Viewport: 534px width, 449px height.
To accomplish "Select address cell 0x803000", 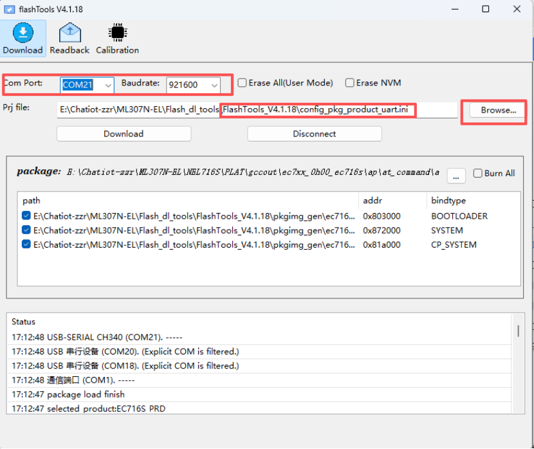I will click(x=382, y=216).
